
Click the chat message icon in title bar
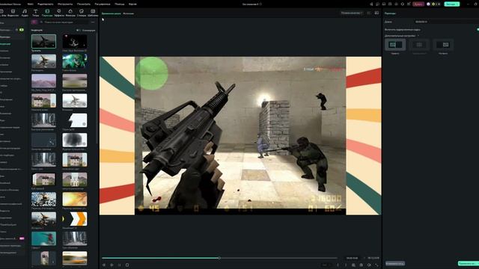coord(377,4)
